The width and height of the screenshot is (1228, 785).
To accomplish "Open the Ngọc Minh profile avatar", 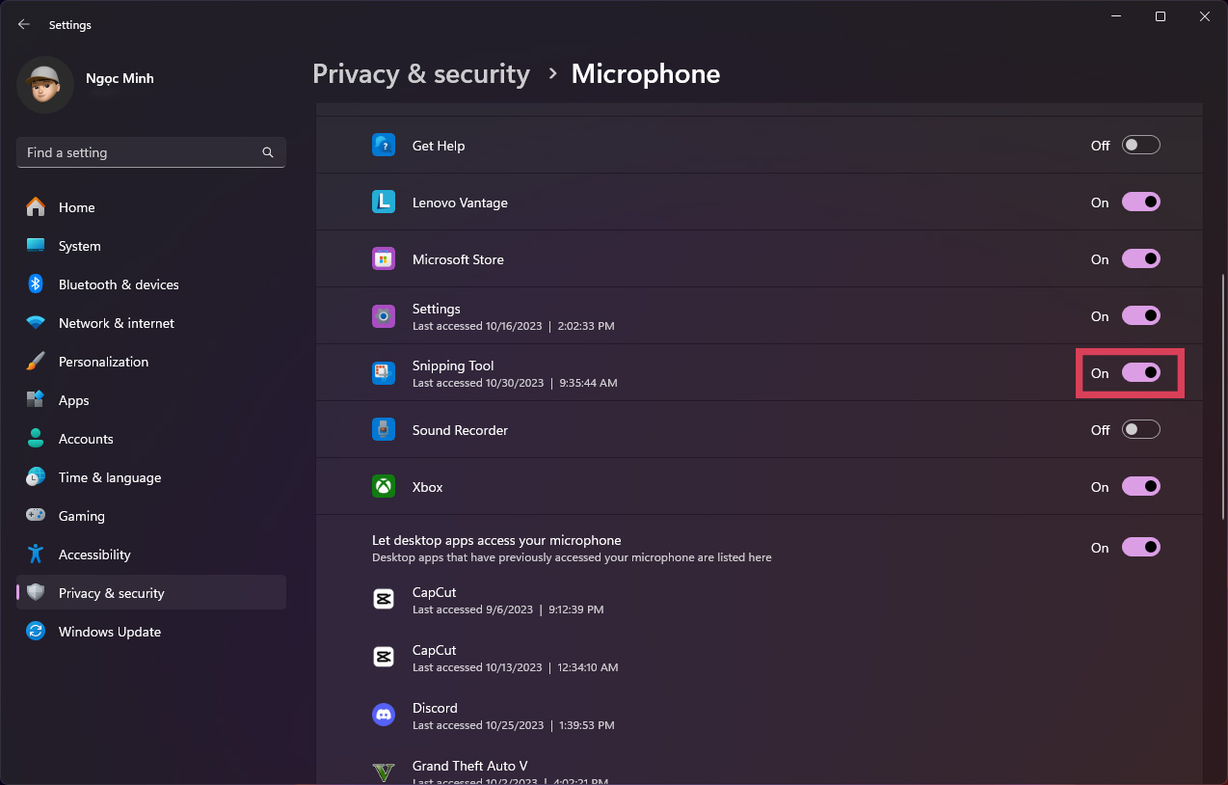I will (x=45, y=85).
